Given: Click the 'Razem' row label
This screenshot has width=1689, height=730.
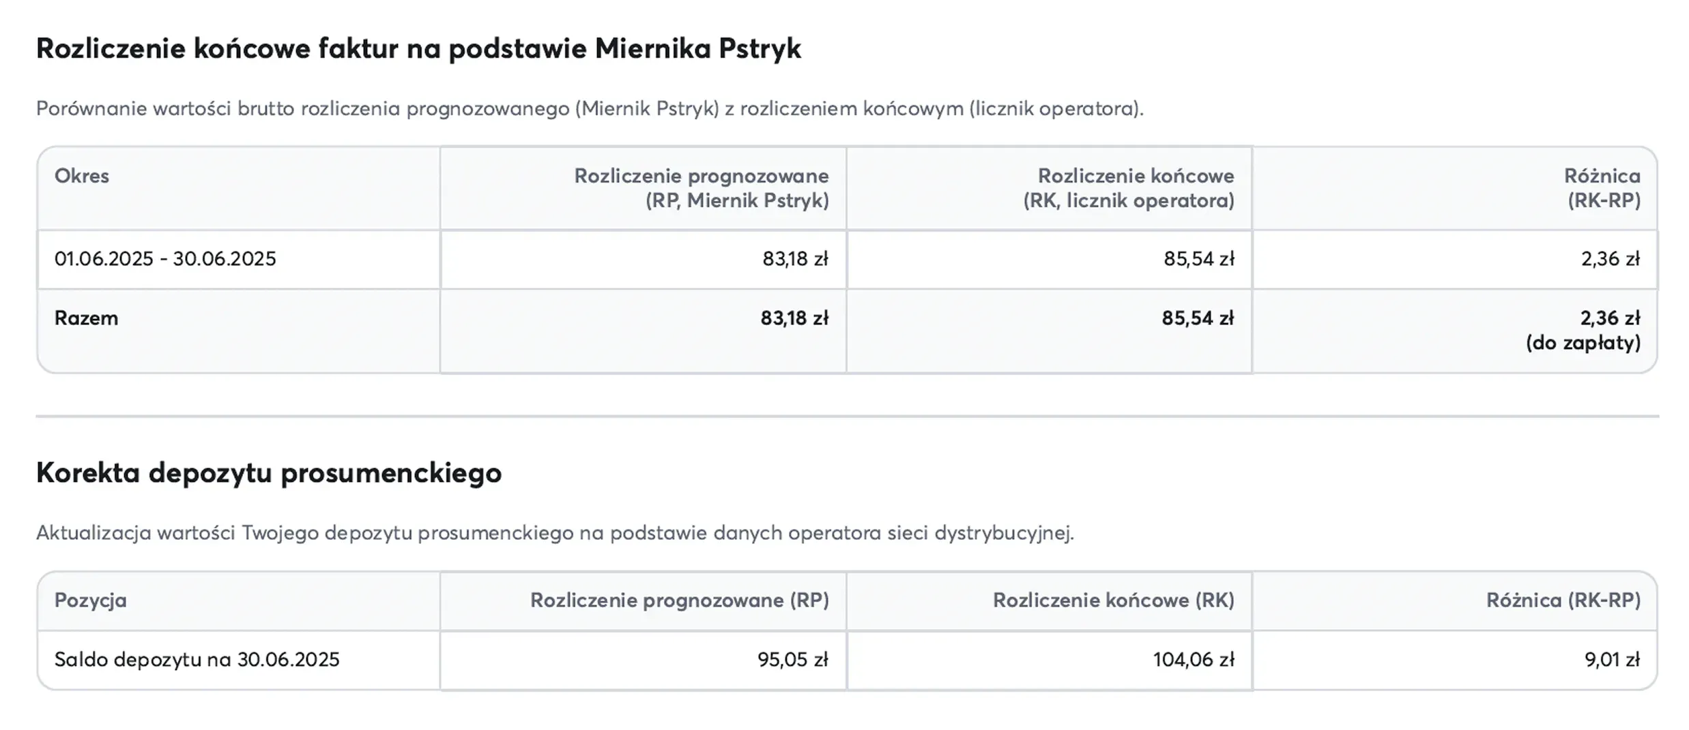Looking at the screenshot, I should [87, 318].
